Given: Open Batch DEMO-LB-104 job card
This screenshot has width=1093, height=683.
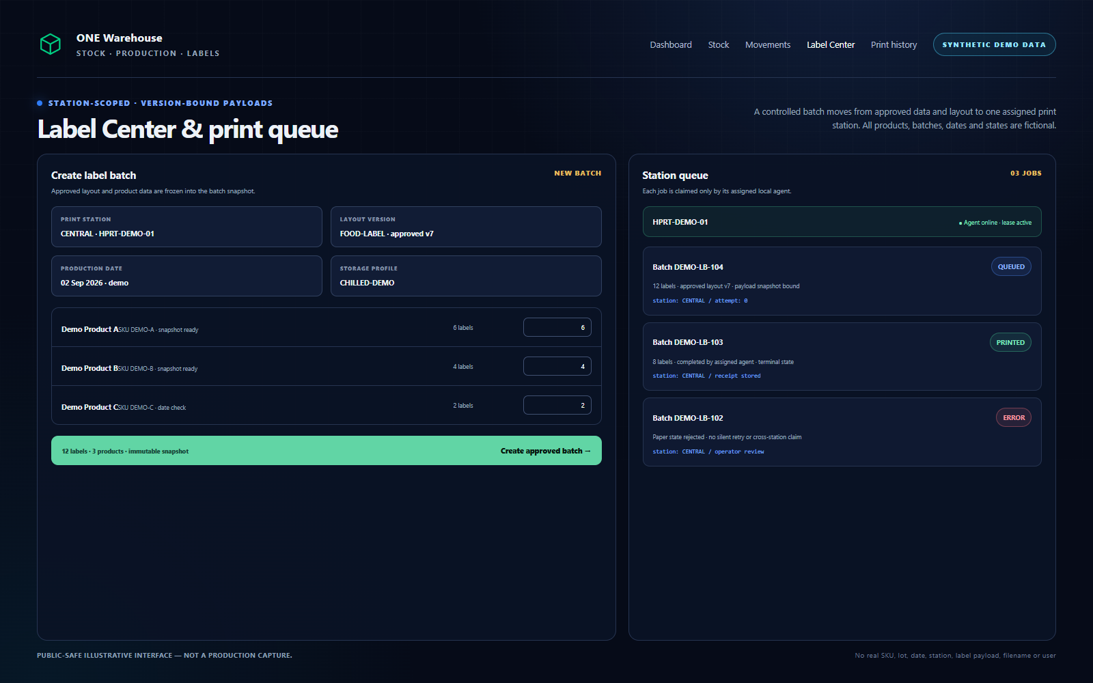Looking at the screenshot, I should tap(842, 281).
